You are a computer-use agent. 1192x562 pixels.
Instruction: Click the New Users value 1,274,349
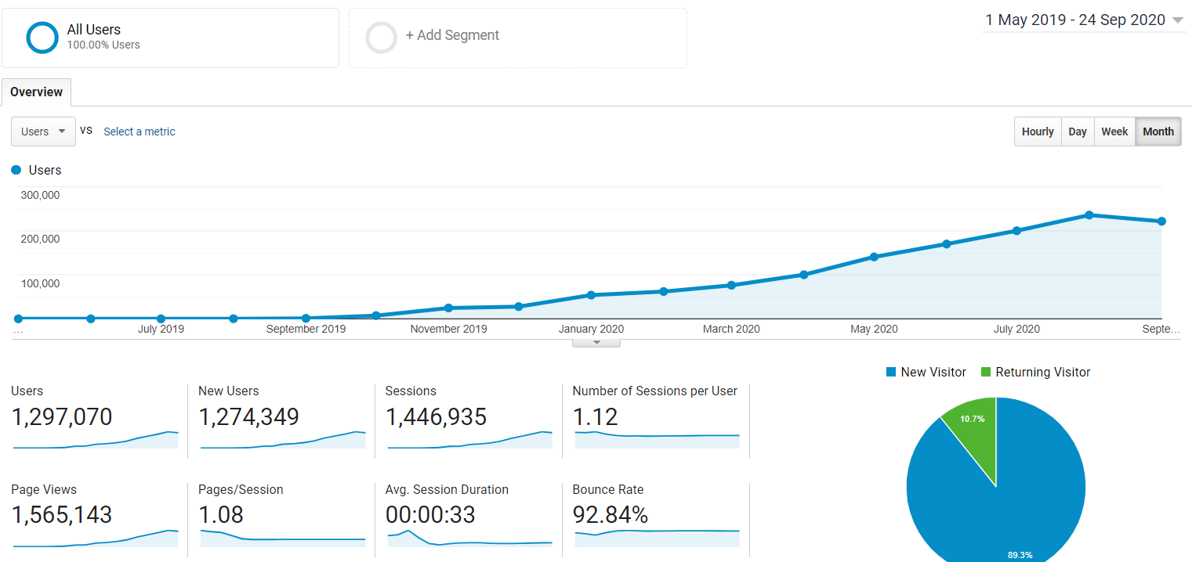point(248,416)
